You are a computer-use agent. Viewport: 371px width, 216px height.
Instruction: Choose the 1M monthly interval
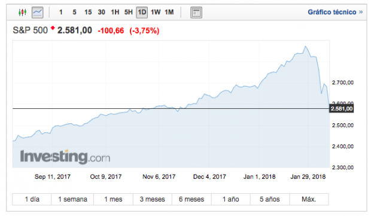coord(169,12)
